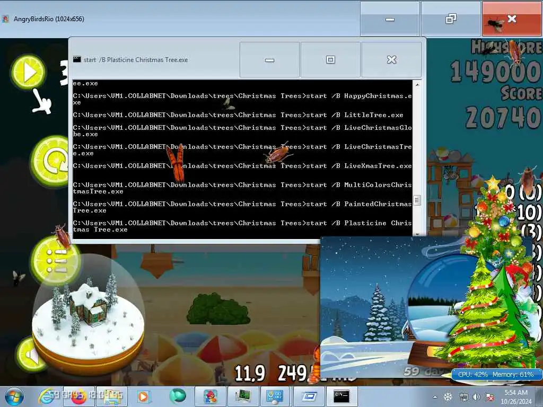Minimize the AngryBirdsRio window
543x407 pixels.
click(x=390, y=19)
